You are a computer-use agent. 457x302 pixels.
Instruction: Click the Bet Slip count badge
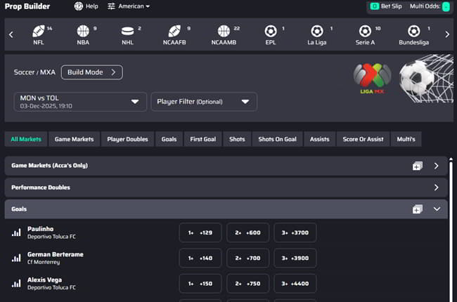point(375,6)
